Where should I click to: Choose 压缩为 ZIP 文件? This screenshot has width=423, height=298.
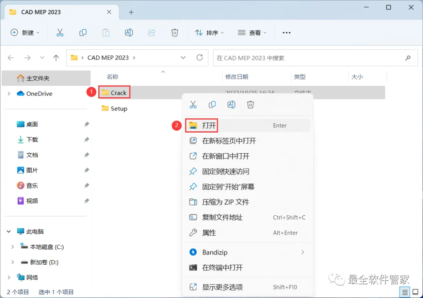coord(248,202)
